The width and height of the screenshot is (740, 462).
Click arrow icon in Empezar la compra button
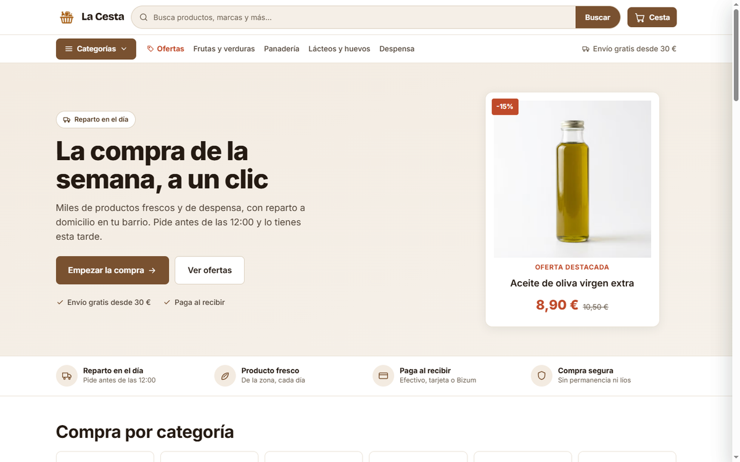pyautogui.click(x=152, y=270)
